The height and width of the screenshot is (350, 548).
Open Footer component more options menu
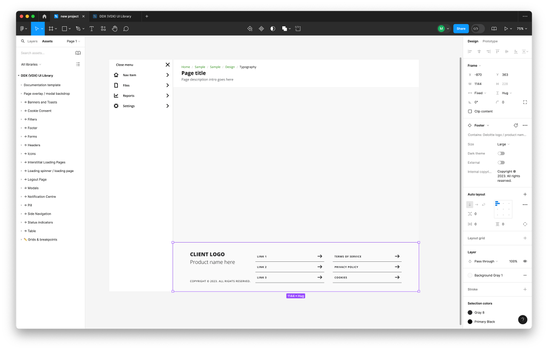(x=525, y=125)
